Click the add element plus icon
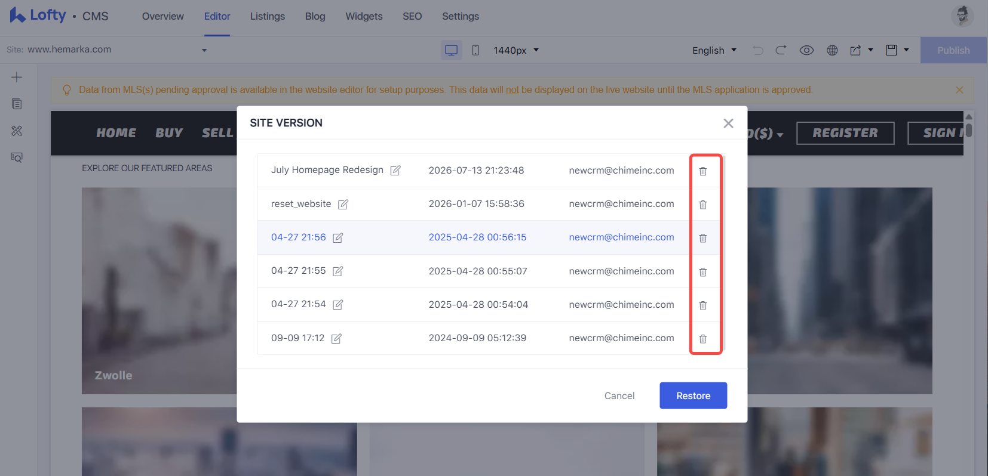Screen dimensions: 988x476 tap(17, 78)
